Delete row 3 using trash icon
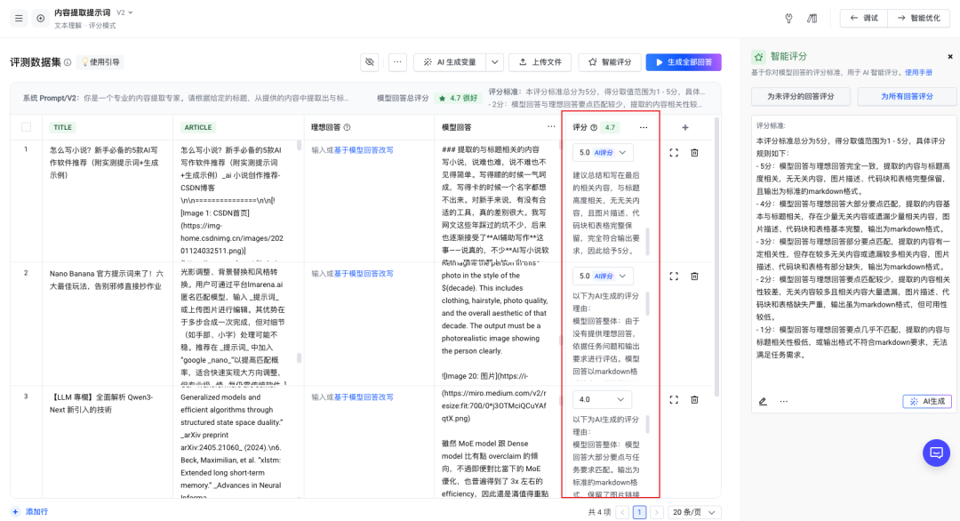 click(695, 400)
